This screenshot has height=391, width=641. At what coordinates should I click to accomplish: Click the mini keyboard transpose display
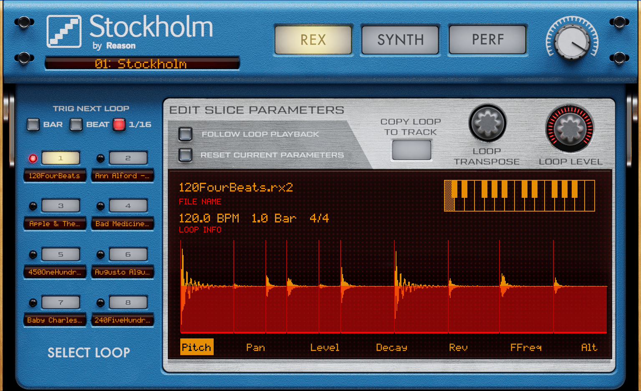[x=520, y=196]
